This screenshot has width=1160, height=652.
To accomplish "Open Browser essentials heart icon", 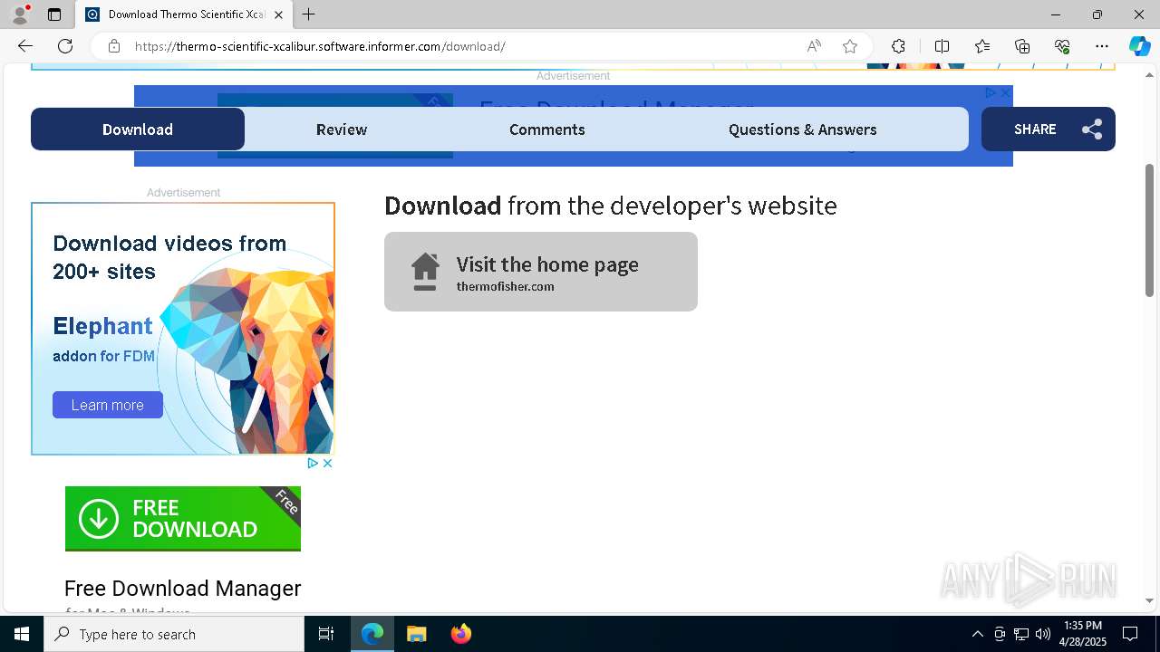I will [x=1062, y=46].
